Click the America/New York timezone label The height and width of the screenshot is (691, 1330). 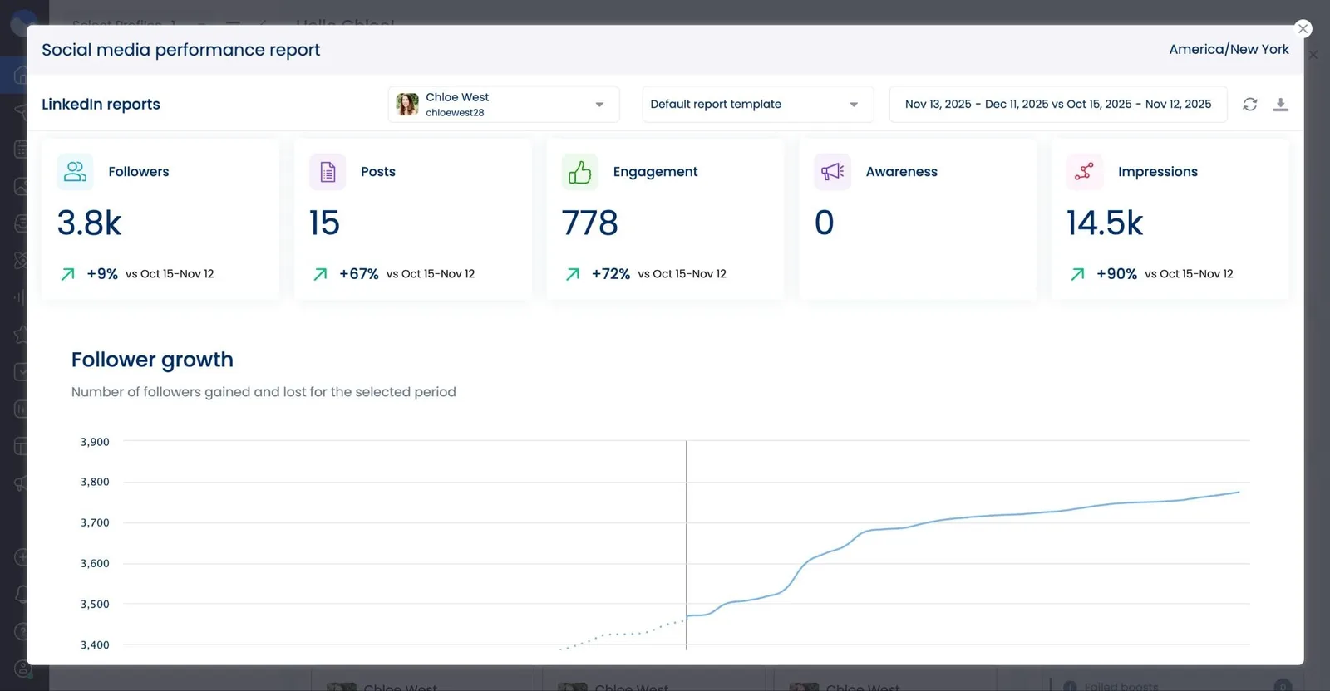[x=1229, y=50]
